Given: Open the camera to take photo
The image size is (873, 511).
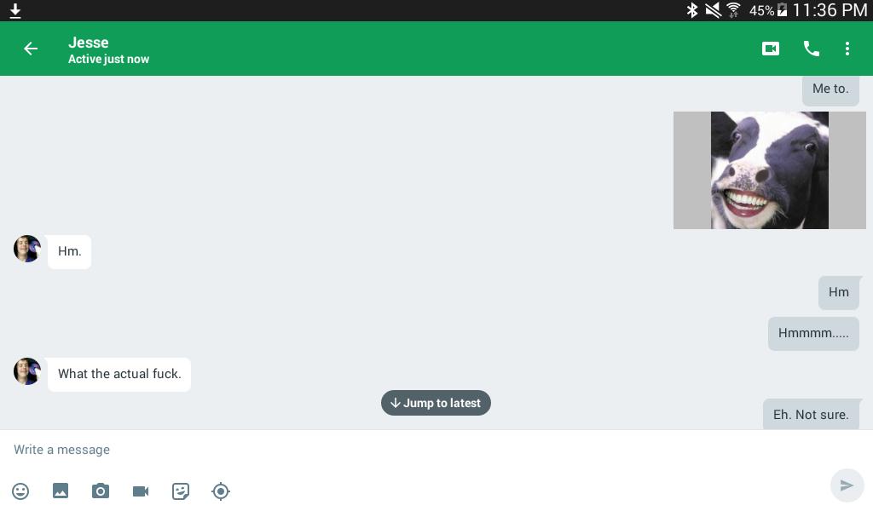Looking at the screenshot, I should point(101,491).
